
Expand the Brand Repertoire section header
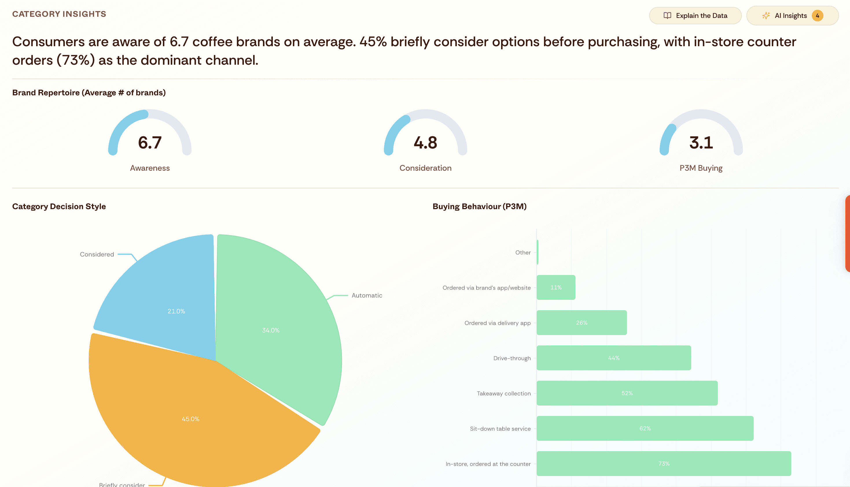(x=89, y=92)
